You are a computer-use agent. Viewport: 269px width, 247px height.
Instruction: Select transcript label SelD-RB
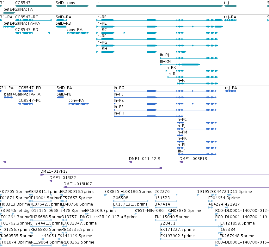(63, 23)
